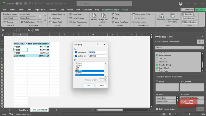The width and height of the screenshot is (206, 116).
Task: Switch to Raw Data sheet tab
Action: (x=23, y=110)
